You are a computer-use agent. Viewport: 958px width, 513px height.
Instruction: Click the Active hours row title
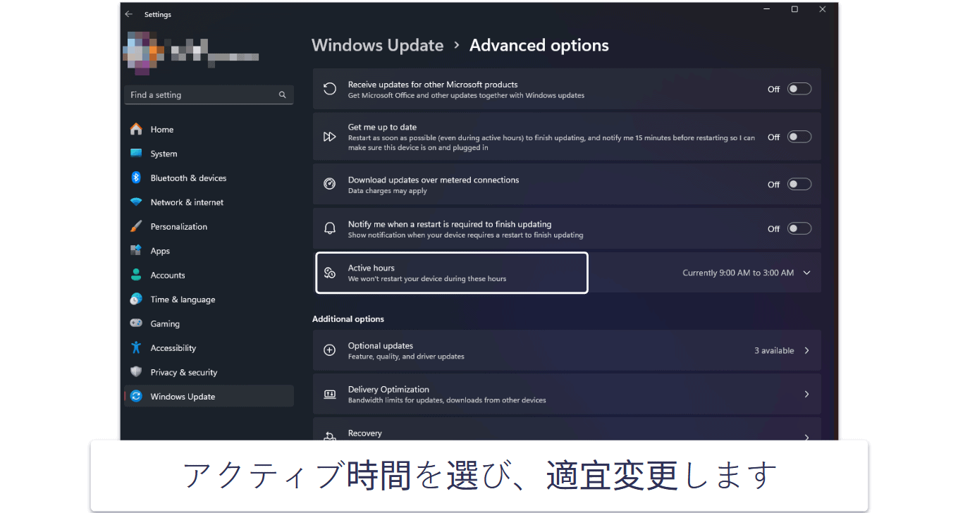point(371,268)
